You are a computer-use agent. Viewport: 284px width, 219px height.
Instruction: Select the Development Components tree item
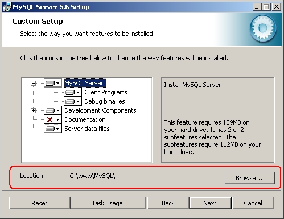(x=100, y=110)
